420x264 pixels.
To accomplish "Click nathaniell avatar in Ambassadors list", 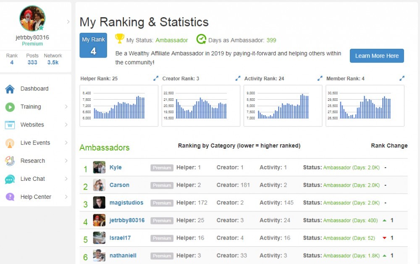I will [x=99, y=256].
